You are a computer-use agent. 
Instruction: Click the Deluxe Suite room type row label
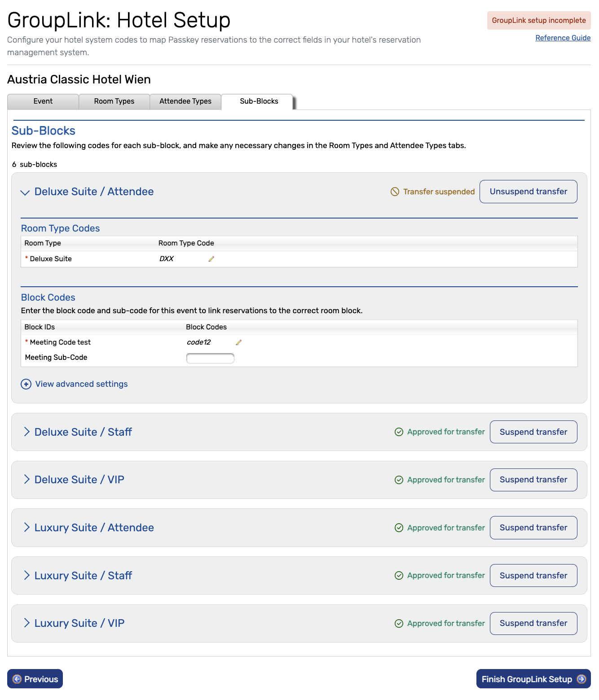pos(51,259)
